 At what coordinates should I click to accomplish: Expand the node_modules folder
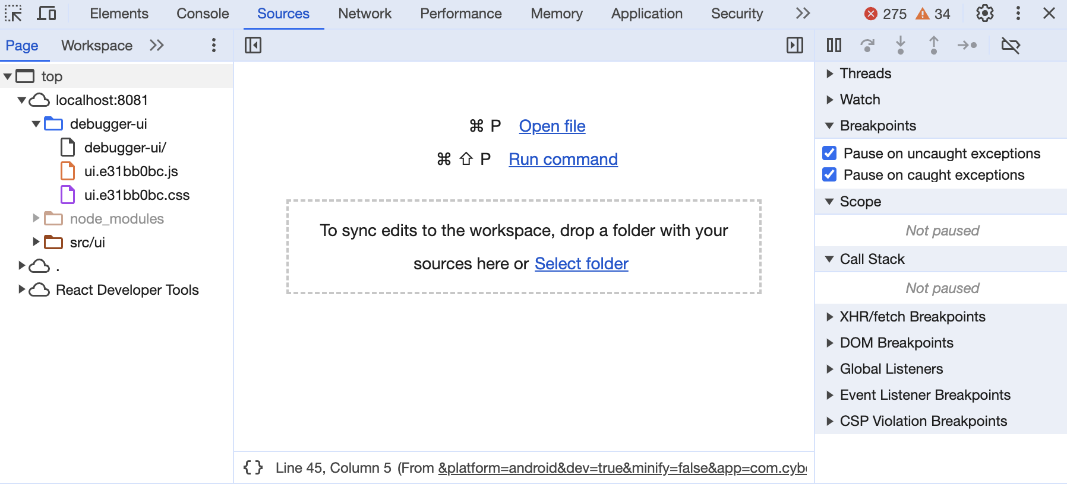point(36,218)
